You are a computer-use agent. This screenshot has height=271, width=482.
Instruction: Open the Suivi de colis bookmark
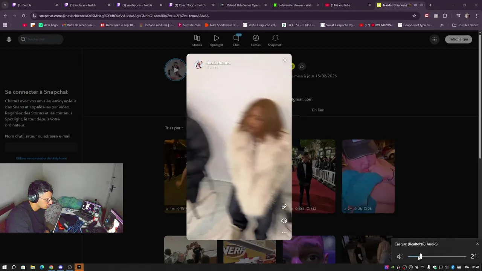pyautogui.click(x=189, y=25)
